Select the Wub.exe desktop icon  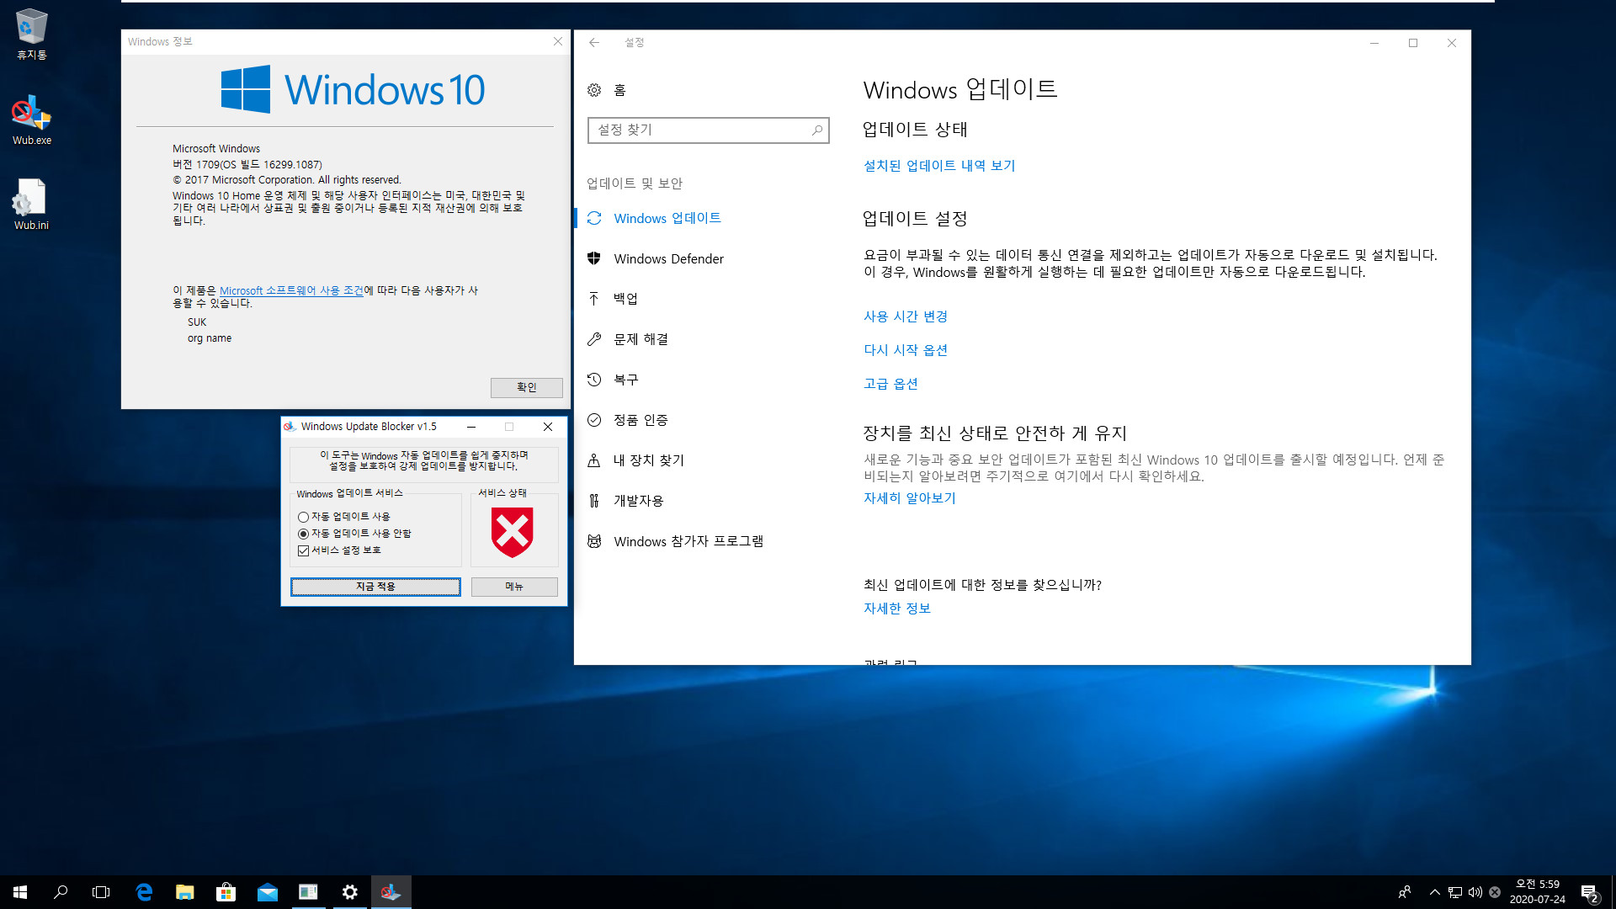31,120
